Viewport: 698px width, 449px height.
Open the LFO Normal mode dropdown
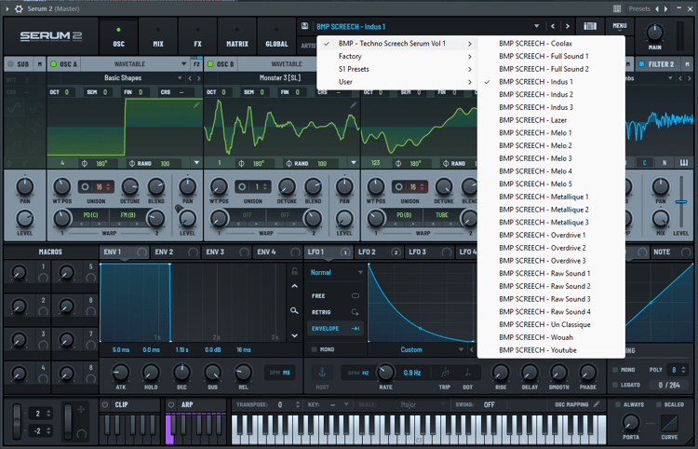pyautogui.click(x=337, y=272)
